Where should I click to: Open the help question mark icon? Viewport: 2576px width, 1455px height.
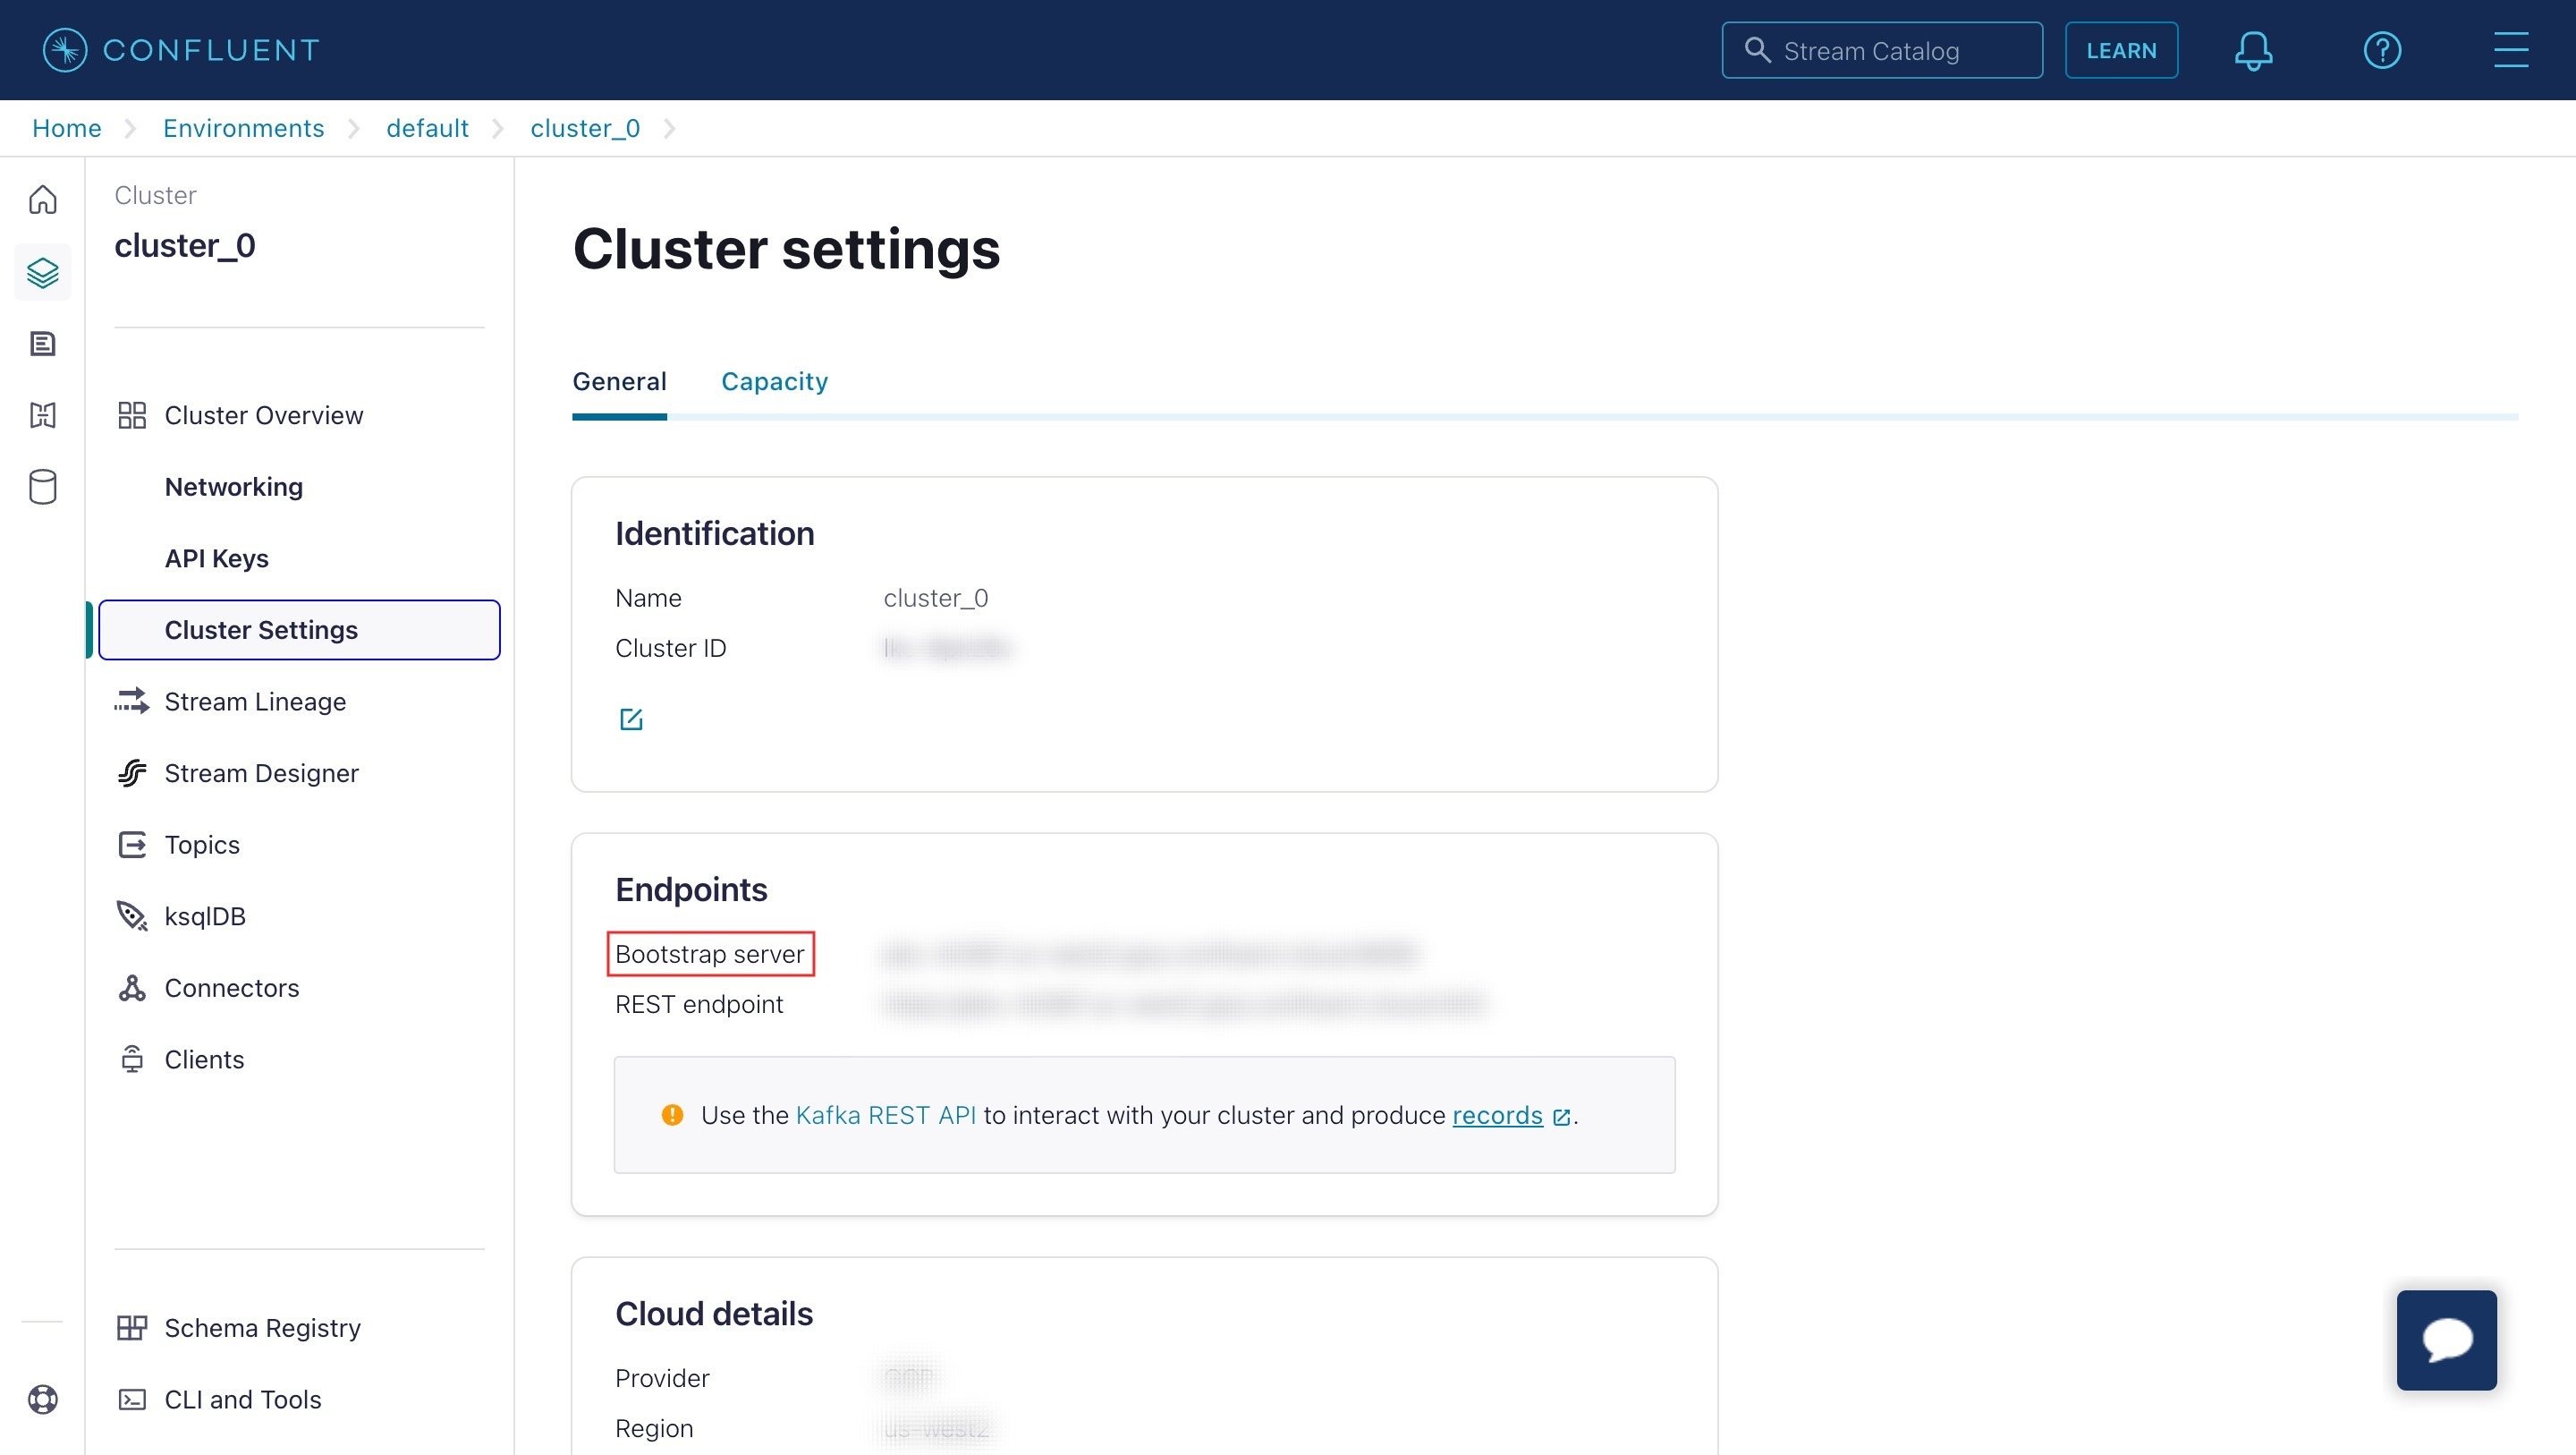pyautogui.click(x=2382, y=50)
